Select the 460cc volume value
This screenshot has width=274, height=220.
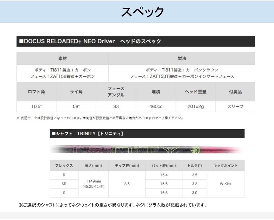(x=155, y=107)
